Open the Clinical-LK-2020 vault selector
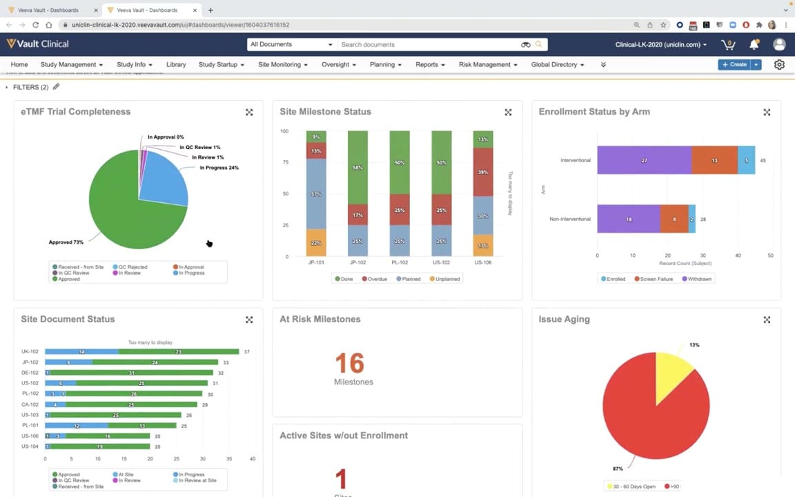 point(660,45)
